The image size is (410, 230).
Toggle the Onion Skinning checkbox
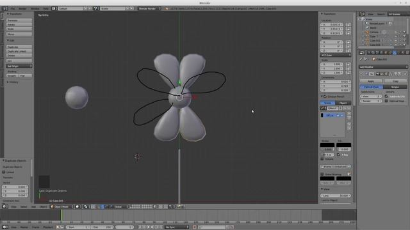point(322,174)
